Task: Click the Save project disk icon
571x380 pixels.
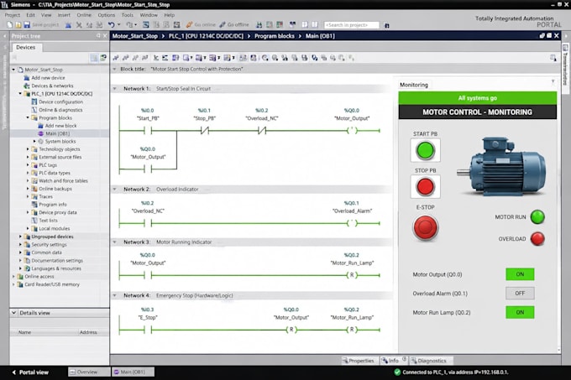Action: [27, 24]
